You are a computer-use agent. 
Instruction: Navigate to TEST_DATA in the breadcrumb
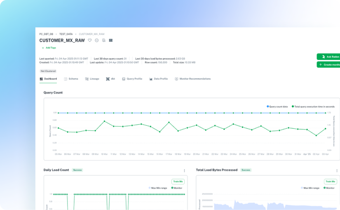pyautogui.click(x=66, y=34)
